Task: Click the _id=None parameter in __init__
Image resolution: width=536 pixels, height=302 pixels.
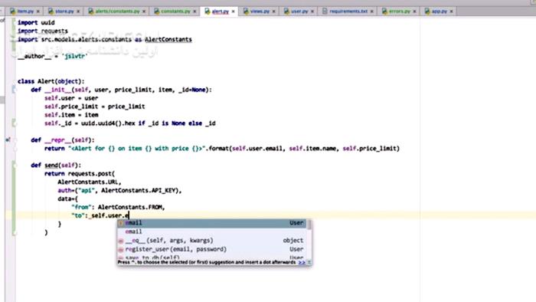Action: [191, 90]
